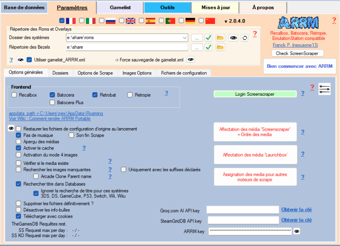Uncheck Pas de musique option
340x246 pixels.
pyautogui.click(x=19, y=135)
